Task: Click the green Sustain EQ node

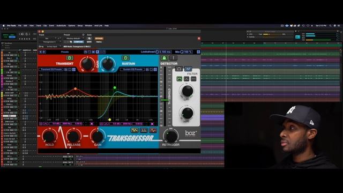Action: tap(115, 87)
